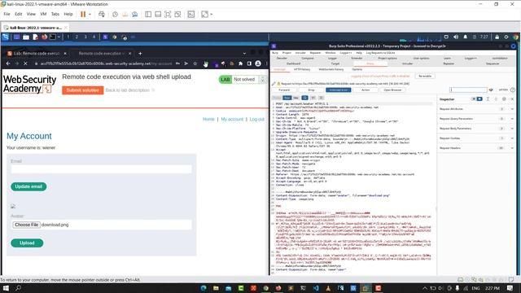Expand Request Cookies section in Inspector
This screenshot has height=293, width=521.
coord(476,138)
